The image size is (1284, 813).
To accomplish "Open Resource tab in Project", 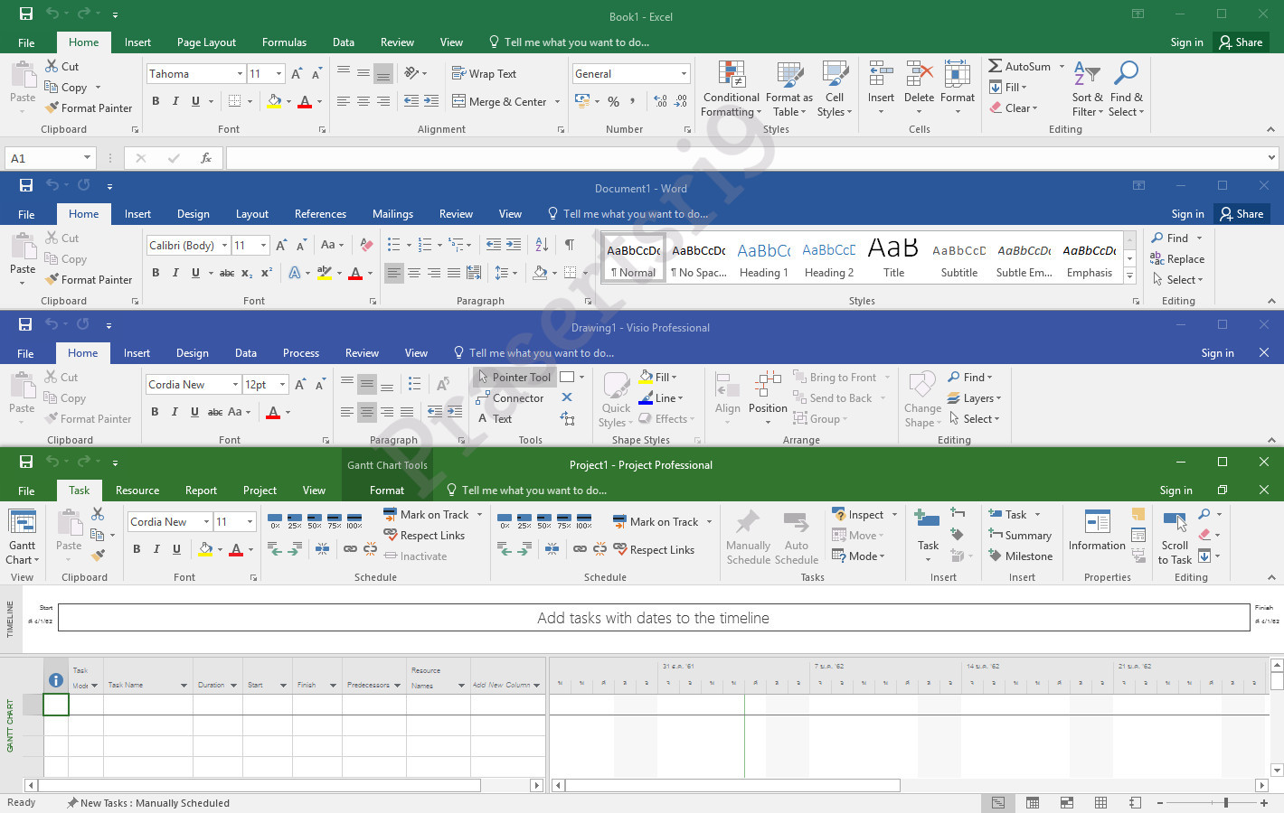I will (137, 491).
